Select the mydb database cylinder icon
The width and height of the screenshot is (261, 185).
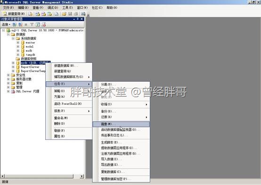pyautogui.click(x=18, y=63)
